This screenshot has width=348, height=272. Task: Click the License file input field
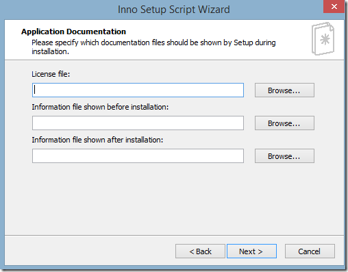click(138, 90)
